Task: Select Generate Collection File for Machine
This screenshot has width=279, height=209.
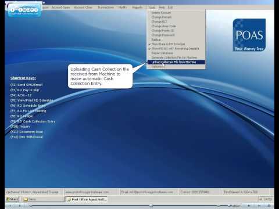Action: click(174, 57)
